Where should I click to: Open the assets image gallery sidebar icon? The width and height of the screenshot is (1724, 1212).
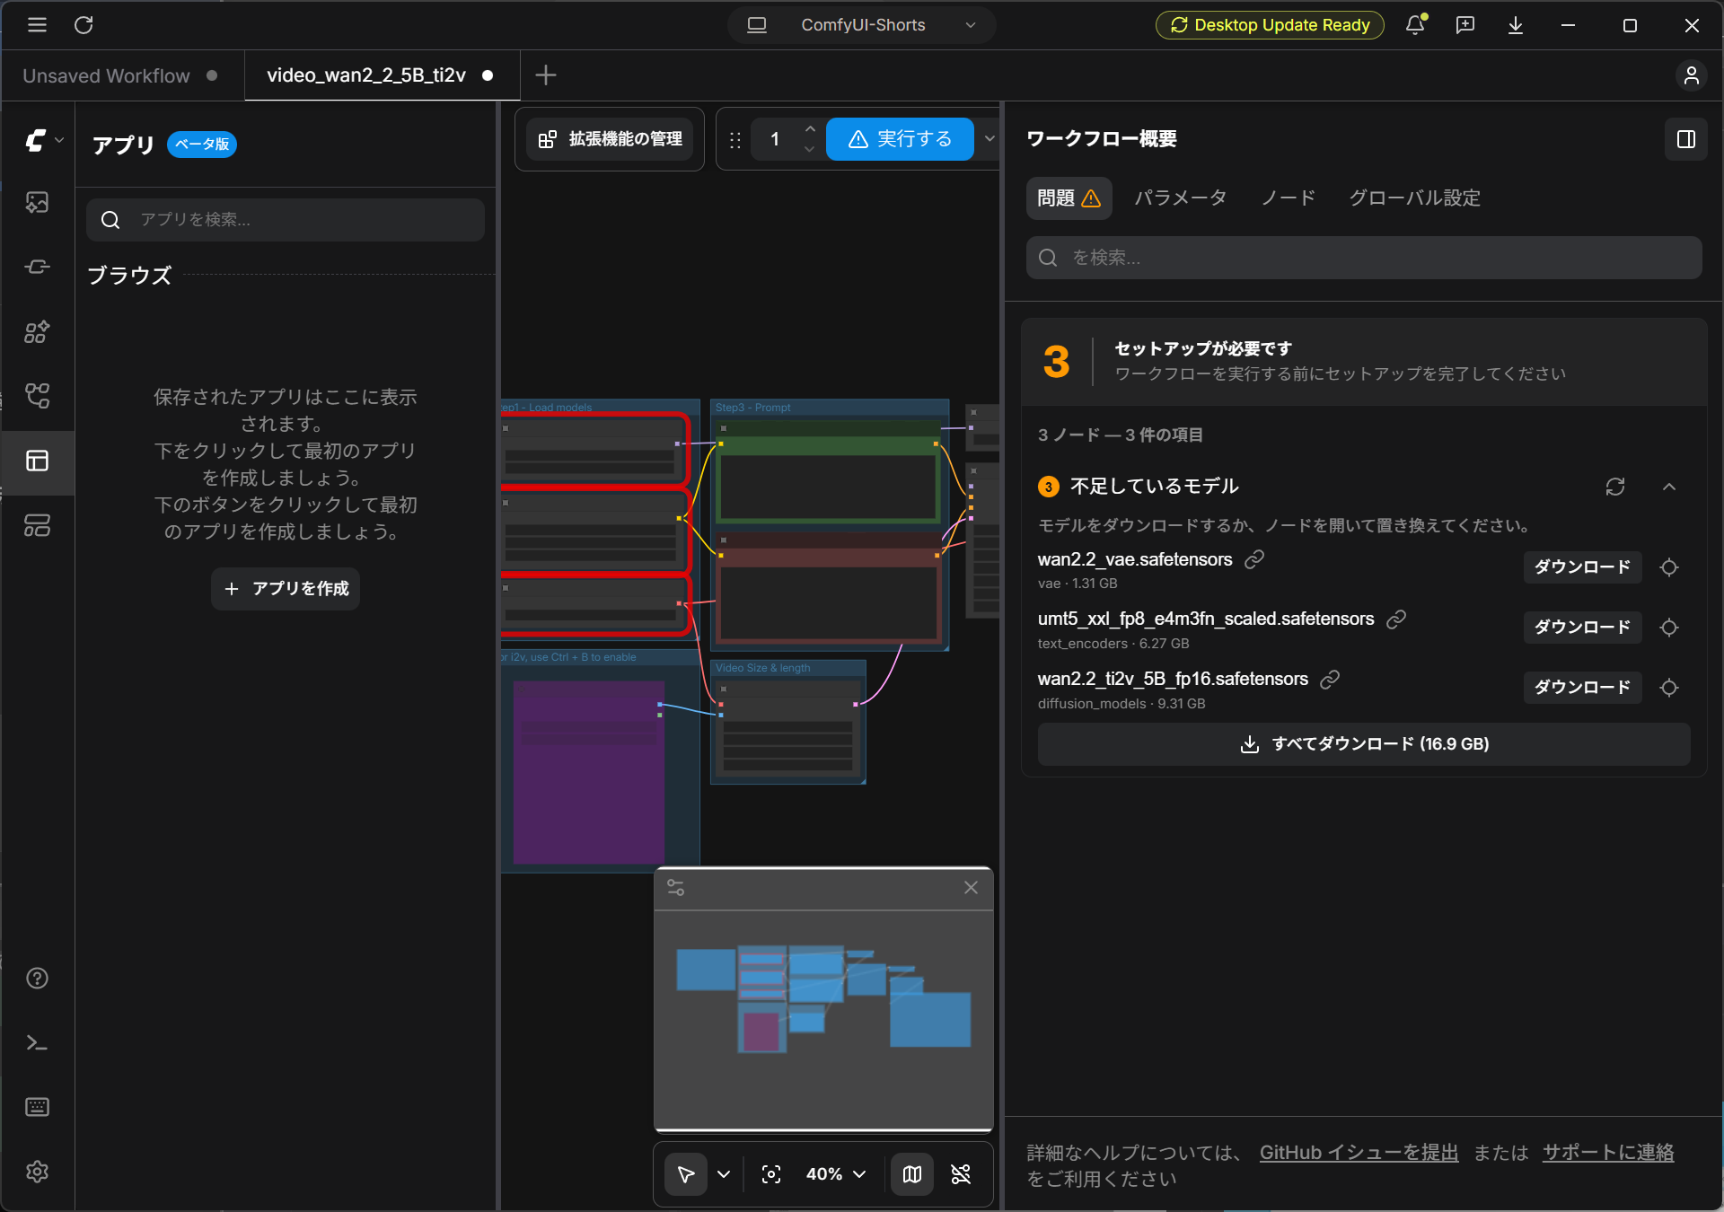pos(37,203)
